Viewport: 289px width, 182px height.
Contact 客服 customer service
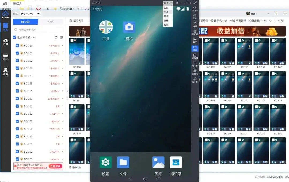[6, 72]
